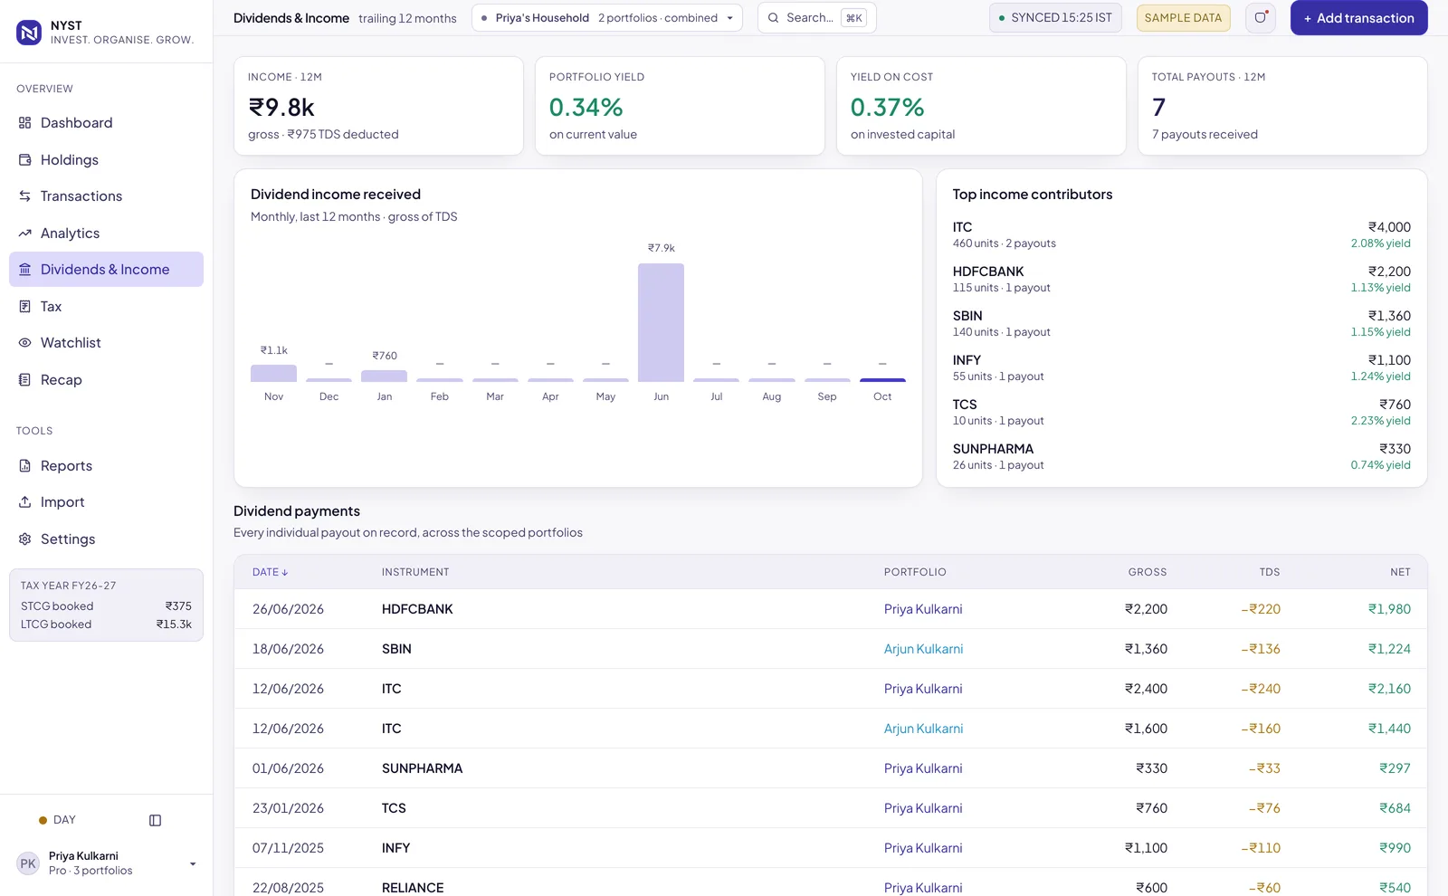This screenshot has height=896, width=1448.
Task: Click the Tax sidebar icon
Action: tap(24, 307)
